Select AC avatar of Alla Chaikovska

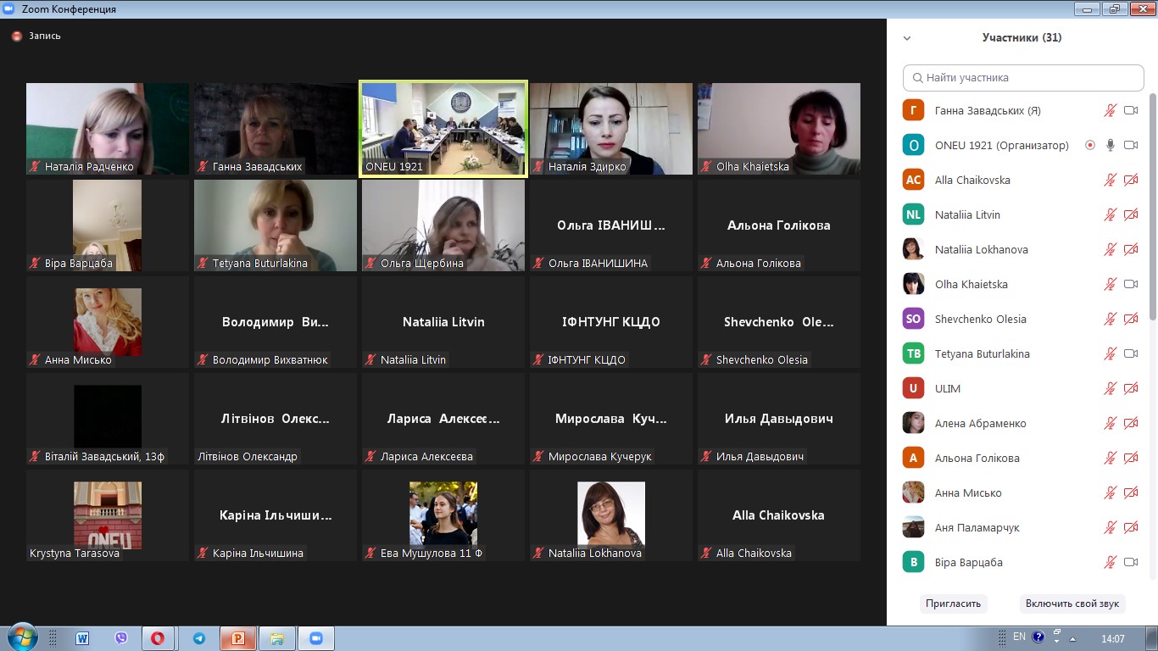(x=913, y=180)
